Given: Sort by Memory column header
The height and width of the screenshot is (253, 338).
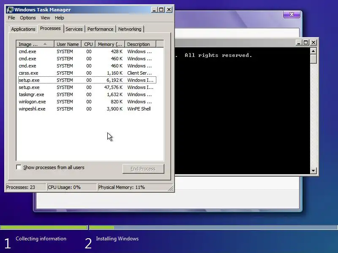Looking at the screenshot, I should click(x=110, y=44).
